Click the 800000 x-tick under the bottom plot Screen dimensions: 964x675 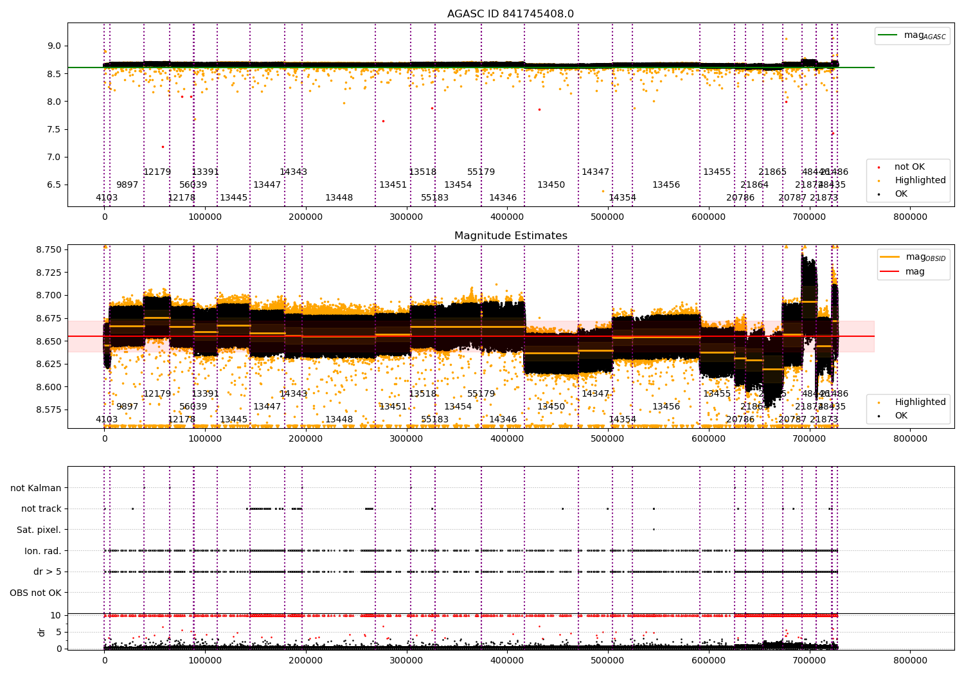pos(911,660)
